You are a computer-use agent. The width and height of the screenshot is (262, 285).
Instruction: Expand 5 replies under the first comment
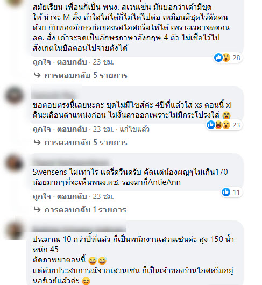click(86, 75)
